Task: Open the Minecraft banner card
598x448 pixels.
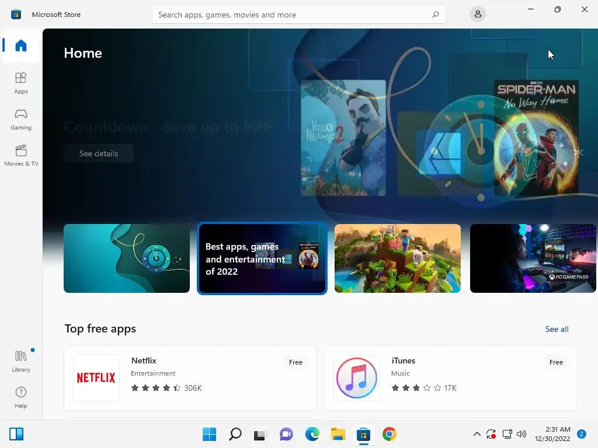Action: pyautogui.click(x=397, y=258)
